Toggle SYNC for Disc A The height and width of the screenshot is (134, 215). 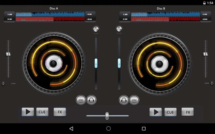coord(81,100)
